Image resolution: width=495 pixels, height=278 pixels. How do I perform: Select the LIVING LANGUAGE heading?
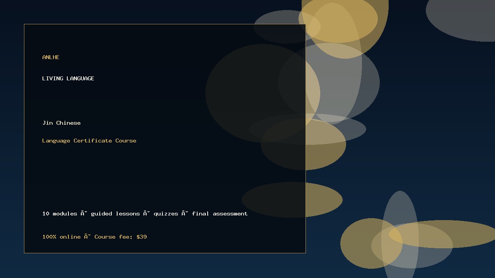click(68, 78)
